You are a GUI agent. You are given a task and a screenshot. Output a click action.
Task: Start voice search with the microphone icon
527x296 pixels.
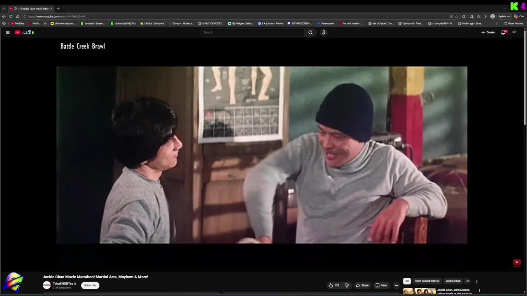(x=324, y=32)
